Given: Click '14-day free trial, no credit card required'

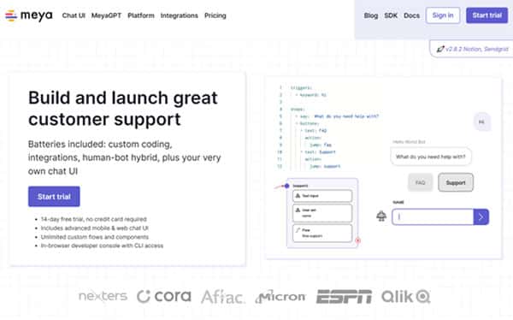Looking at the screenshot, I should click(x=93, y=219).
